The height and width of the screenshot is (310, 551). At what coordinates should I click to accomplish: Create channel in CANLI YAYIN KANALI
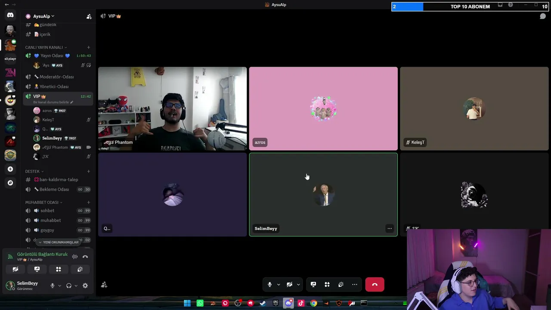point(89,47)
